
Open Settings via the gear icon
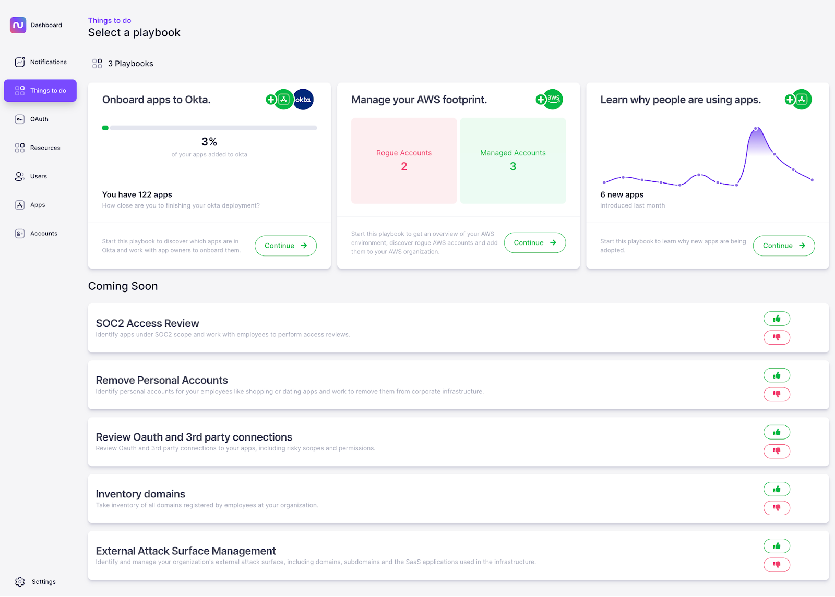(20, 581)
